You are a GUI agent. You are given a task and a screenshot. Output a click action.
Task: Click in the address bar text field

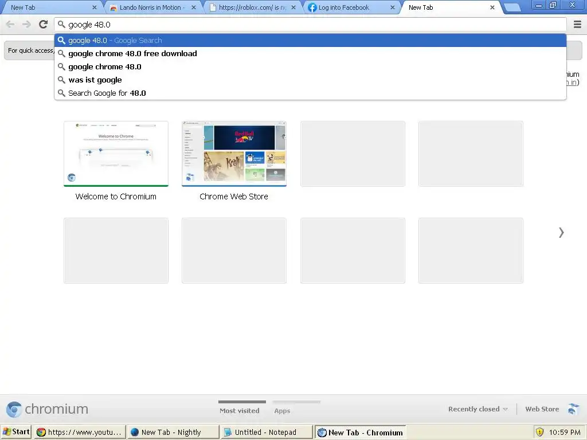tap(310, 25)
